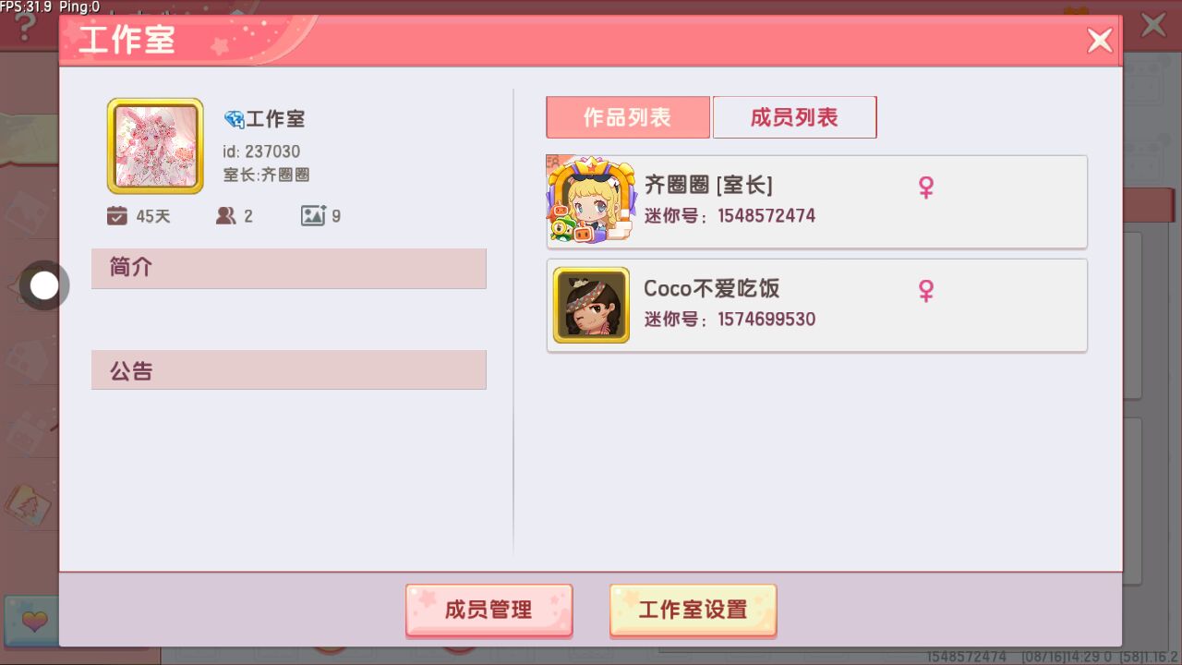Switch to the 作品列表 tab
This screenshot has height=665, width=1182.
628,117
